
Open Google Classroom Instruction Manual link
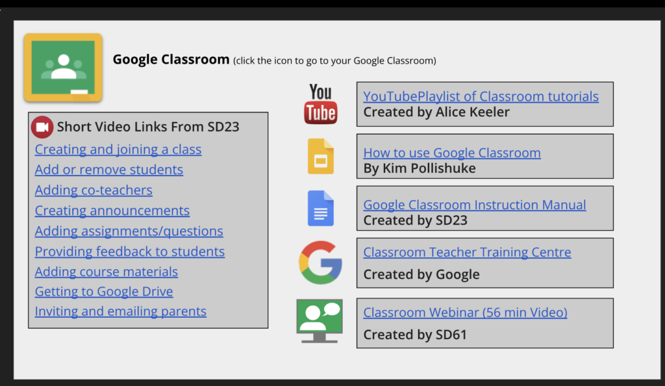click(474, 205)
